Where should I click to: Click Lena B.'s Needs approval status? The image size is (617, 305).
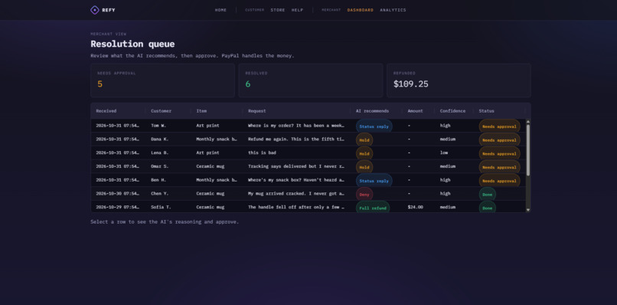pos(499,154)
